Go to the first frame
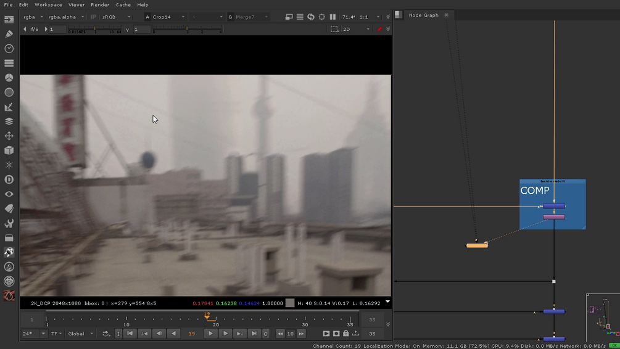Image resolution: width=620 pixels, height=349 pixels. click(x=130, y=334)
